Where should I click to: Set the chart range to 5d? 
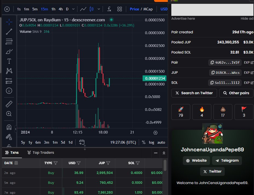[x=63, y=143]
